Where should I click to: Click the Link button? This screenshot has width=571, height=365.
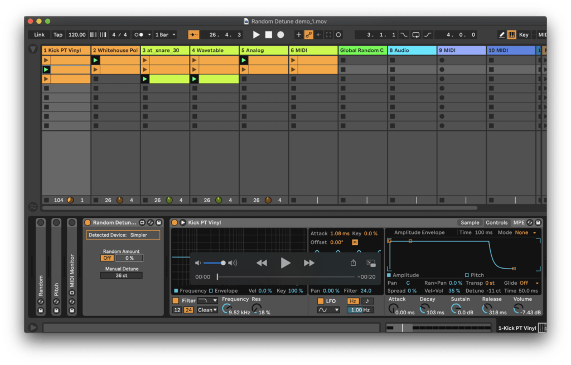pyautogui.click(x=39, y=35)
